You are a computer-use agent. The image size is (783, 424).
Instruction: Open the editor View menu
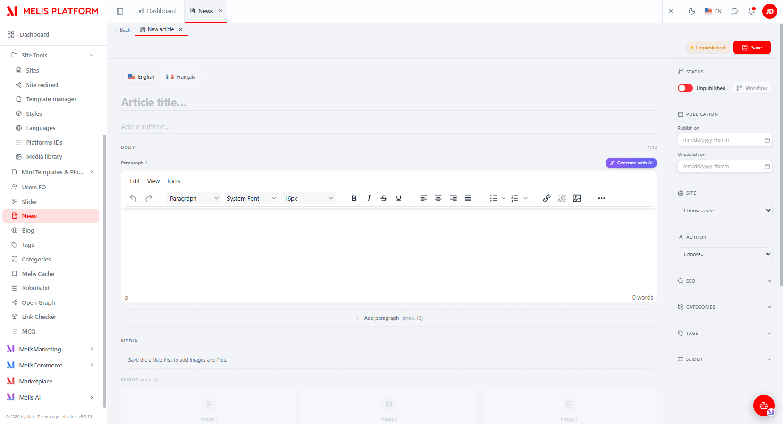pyautogui.click(x=153, y=181)
